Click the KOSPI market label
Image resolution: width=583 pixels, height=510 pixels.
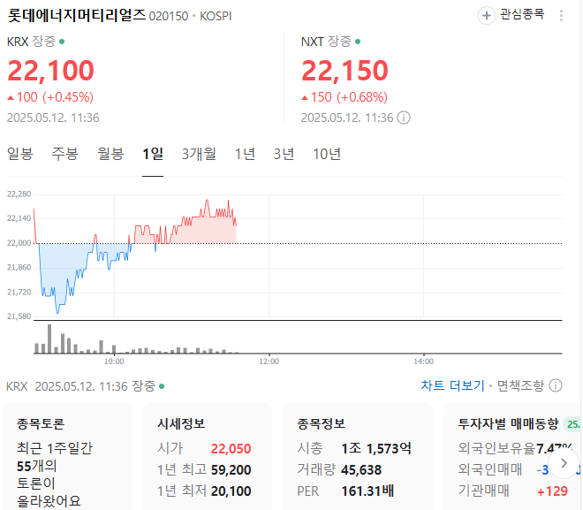(216, 17)
